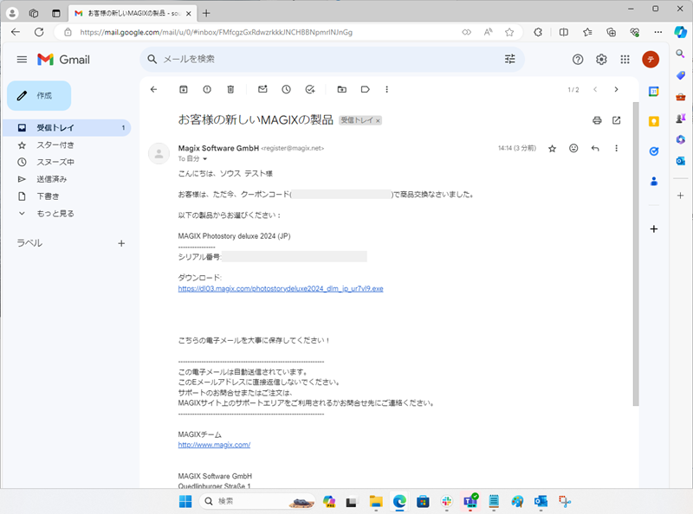Screen dimensions: 693x514
Task: Open browser settings and more menu
Action: [x=658, y=32]
